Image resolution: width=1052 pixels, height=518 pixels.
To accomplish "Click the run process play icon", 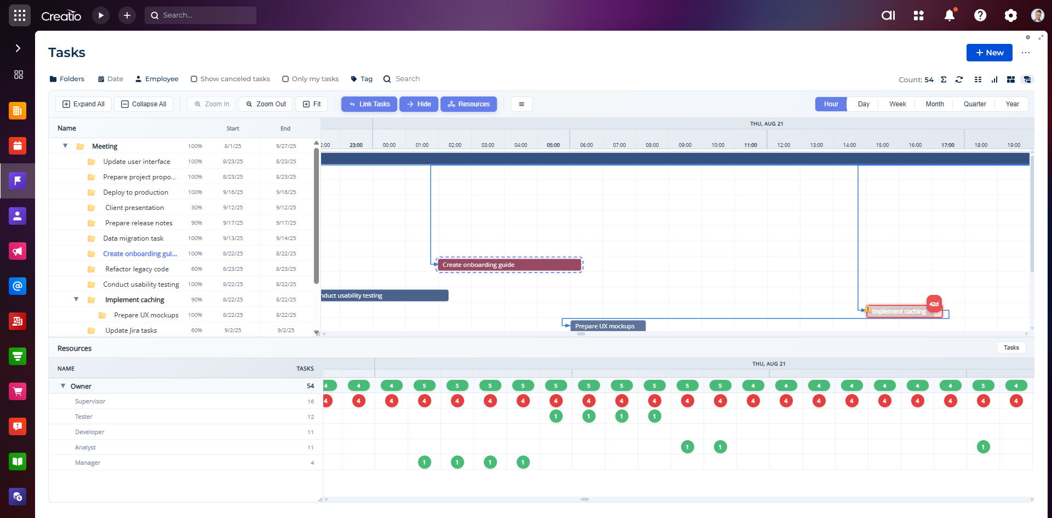I will click(101, 15).
